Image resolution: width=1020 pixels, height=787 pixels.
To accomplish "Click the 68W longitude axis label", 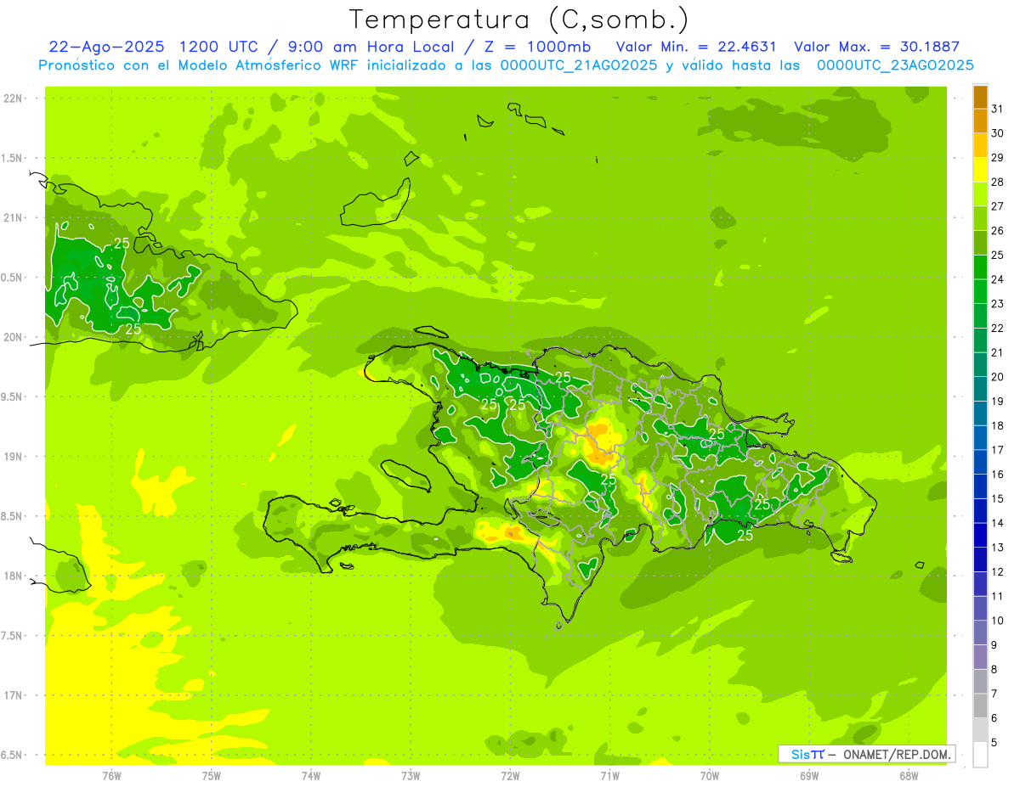I will [909, 776].
